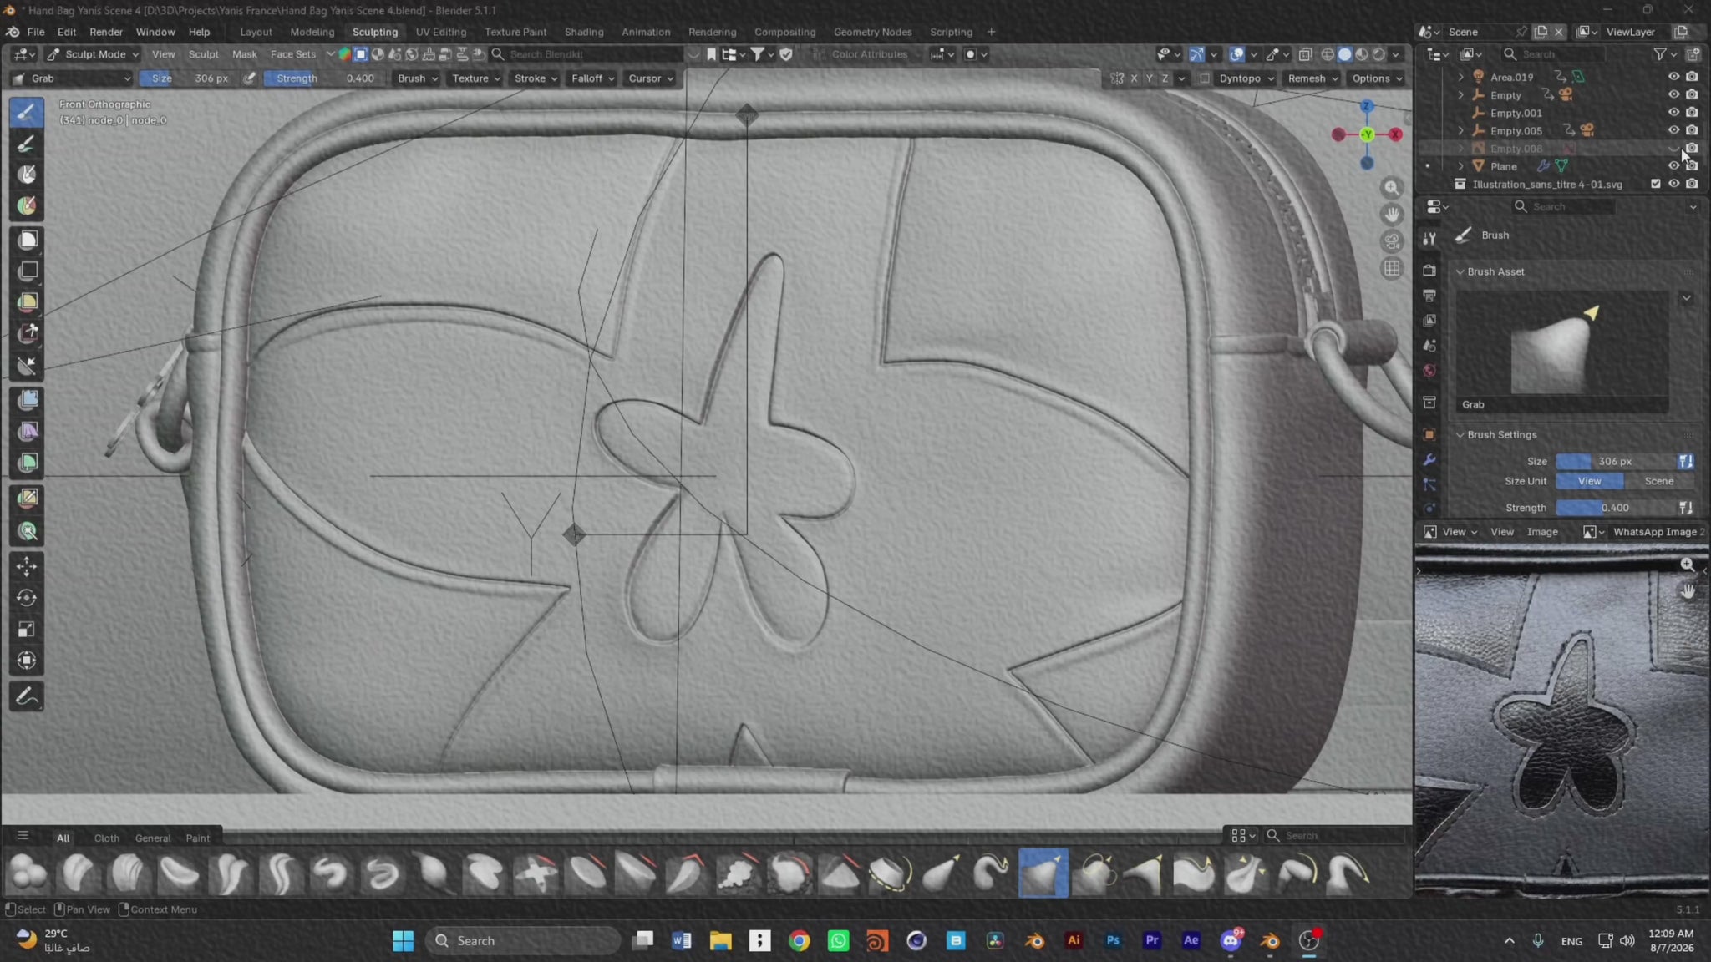Switch viewport shading to Material Preview
This screenshot has height=962, width=1711.
coord(1362,54)
